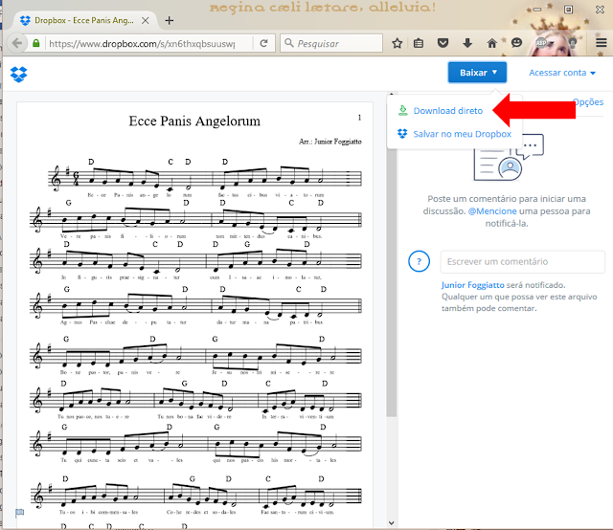The height and width of the screenshot is (530, 613).
Task: Click the scroll down arrow of the preview
Action: coord(392,523)
